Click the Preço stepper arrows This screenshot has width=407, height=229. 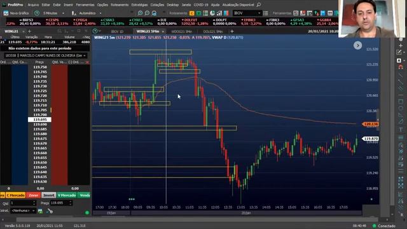point(71,203)
